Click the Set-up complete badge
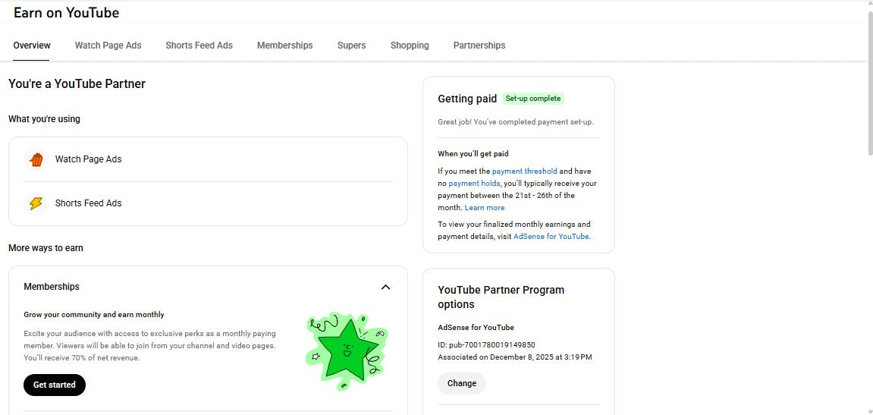The image size is (873, 415). [x=533, y=99]
